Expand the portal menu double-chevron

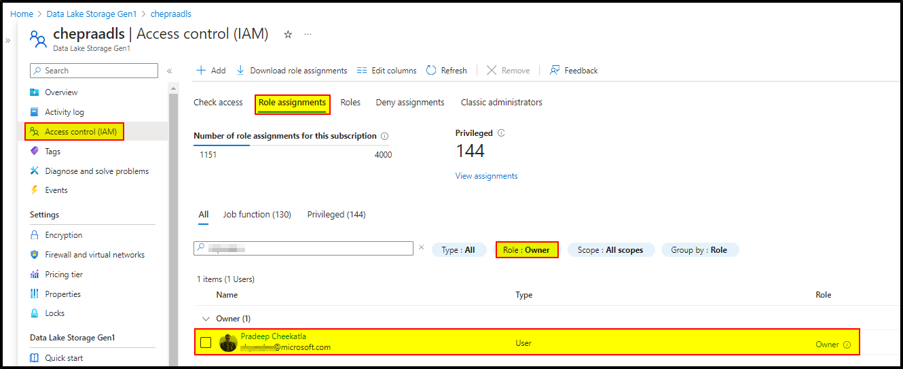[7, 41]
